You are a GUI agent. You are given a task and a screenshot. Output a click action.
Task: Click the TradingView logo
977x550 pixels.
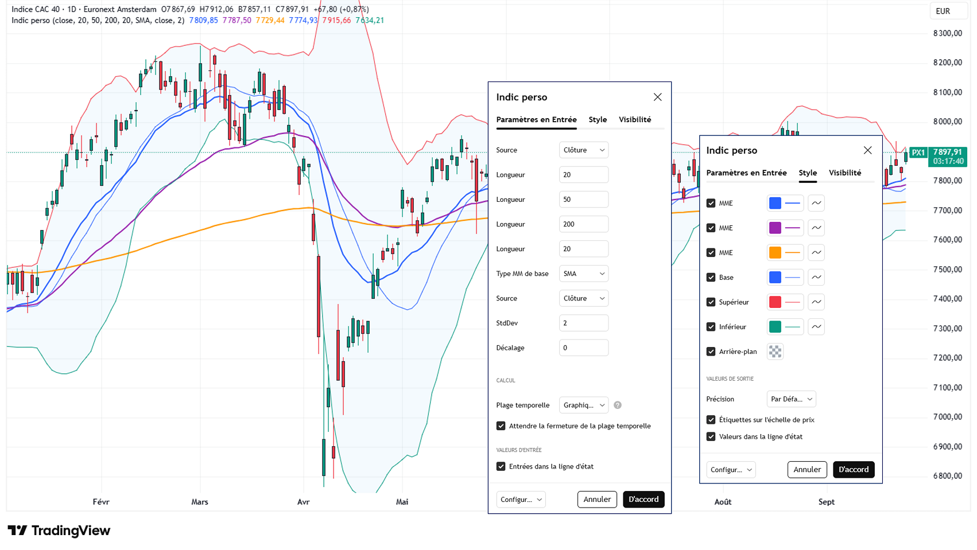click(59, 531)
